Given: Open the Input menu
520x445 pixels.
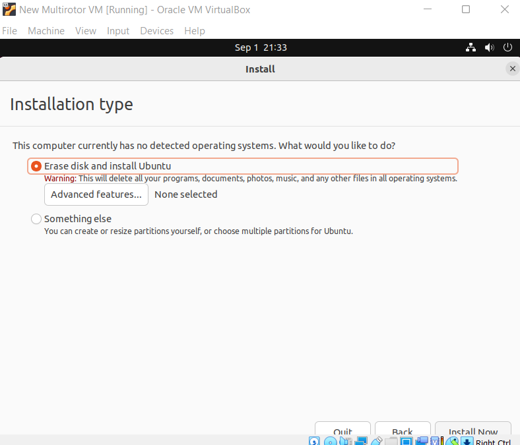Looking at the screenshot, I should click(118, 31).
